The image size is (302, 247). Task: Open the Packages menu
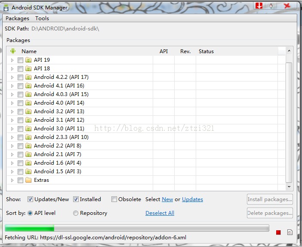(17, 18)
